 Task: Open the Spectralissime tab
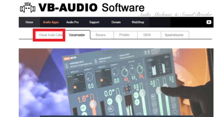[x=174, y=35]
